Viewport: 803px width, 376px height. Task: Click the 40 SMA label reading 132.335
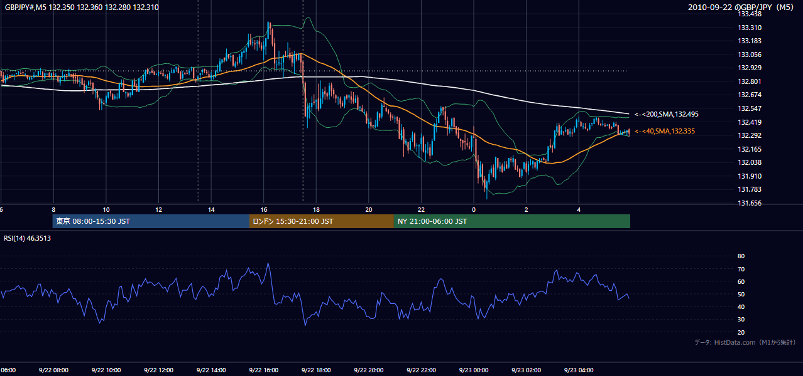665,131
